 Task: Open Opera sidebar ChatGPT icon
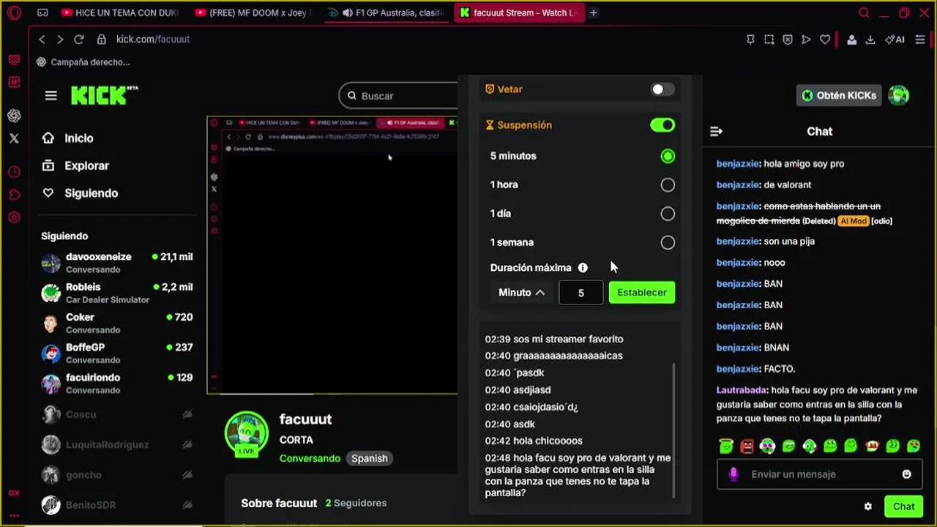pos(14,116)
